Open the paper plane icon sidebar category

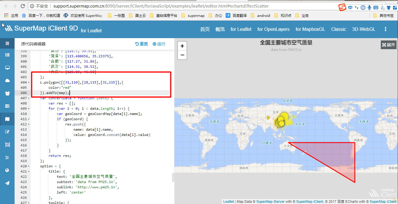7,183
